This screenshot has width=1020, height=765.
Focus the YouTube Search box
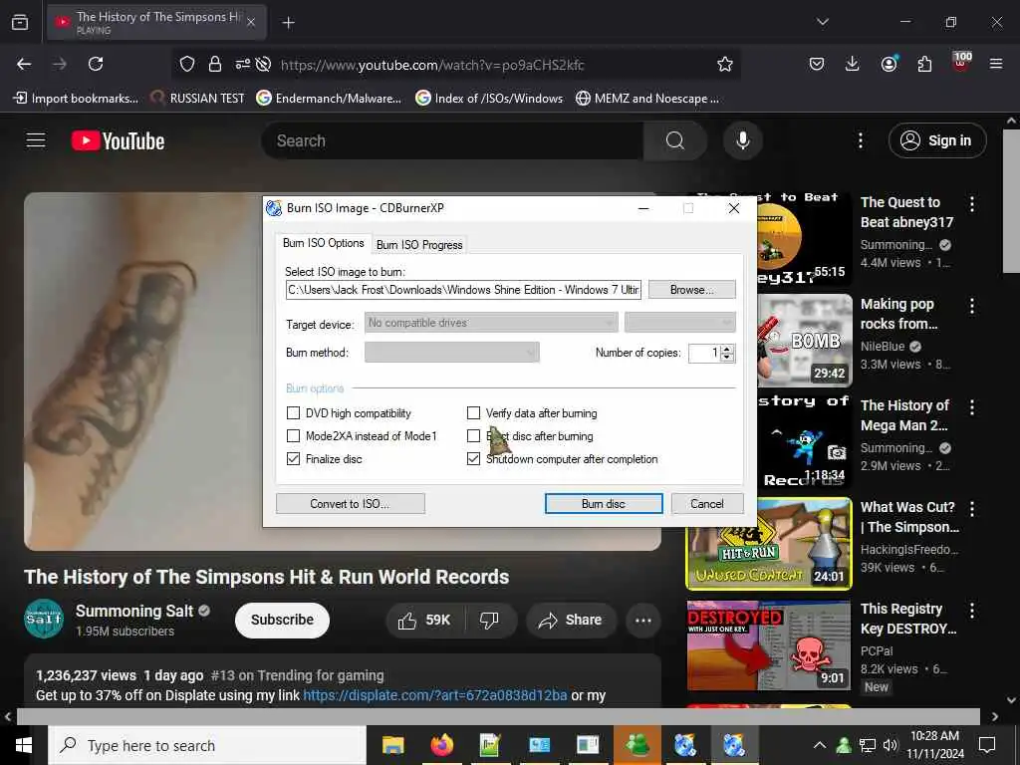pyautogui.click(x=452, y=140)
